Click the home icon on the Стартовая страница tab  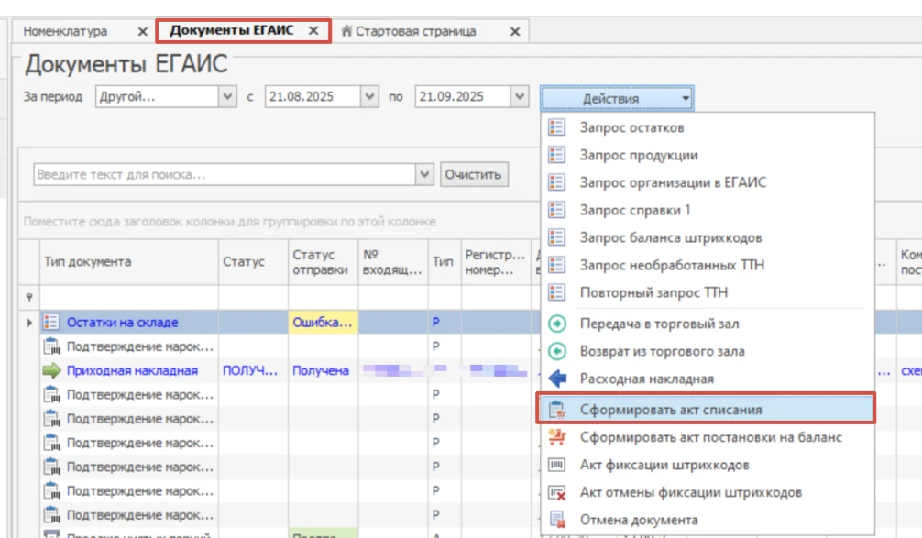pos(347,30)
